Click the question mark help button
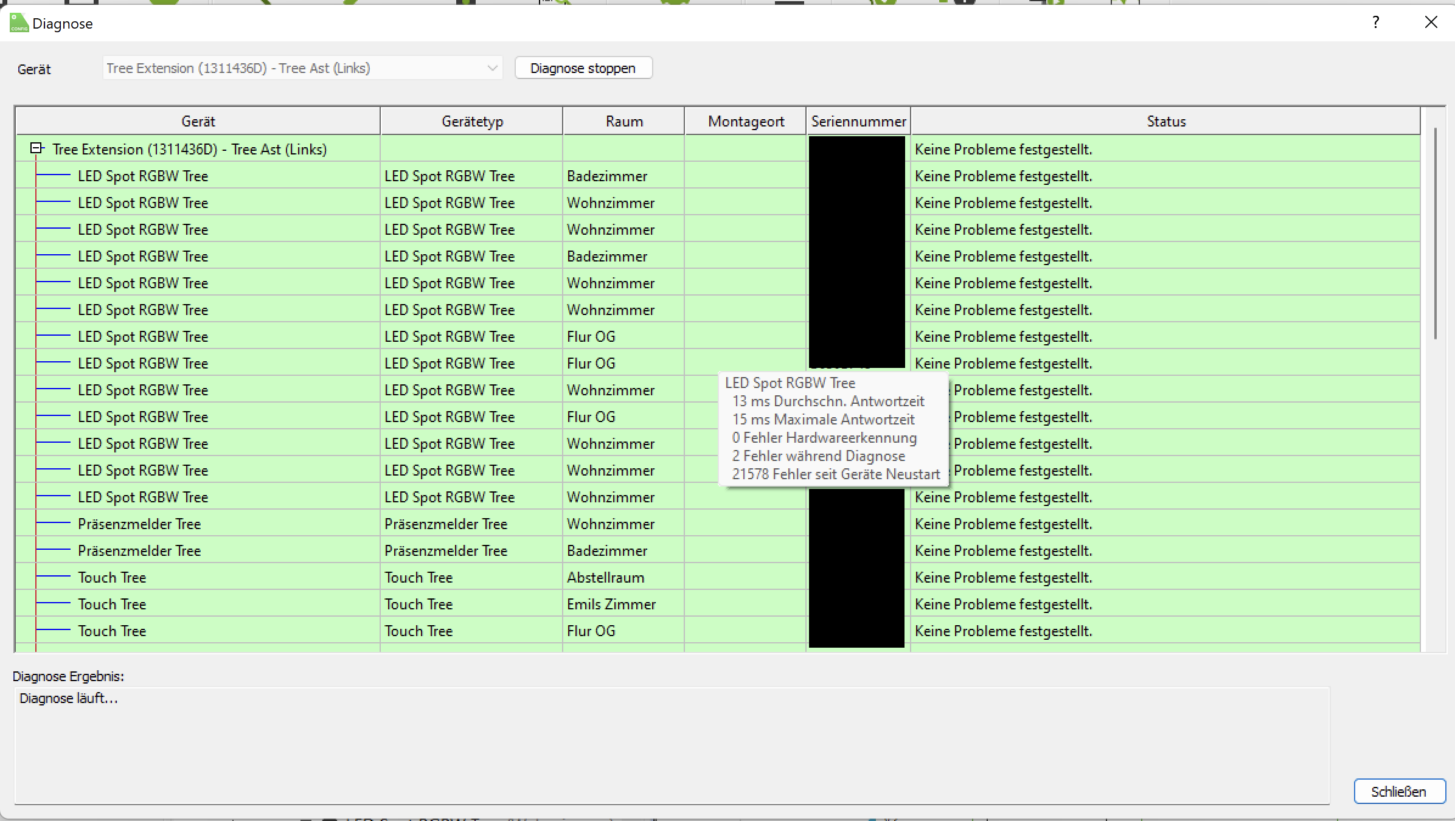 pos(1375,23)
